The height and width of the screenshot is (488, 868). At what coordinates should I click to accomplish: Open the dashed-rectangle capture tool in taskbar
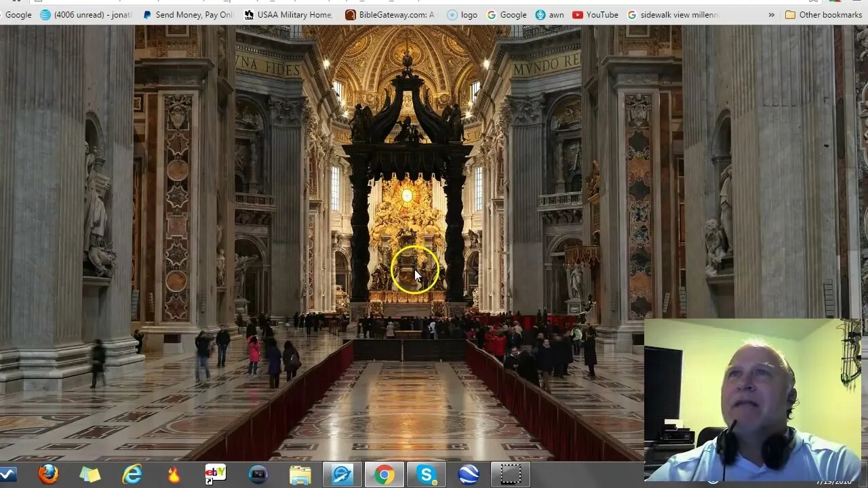point(511,474)
